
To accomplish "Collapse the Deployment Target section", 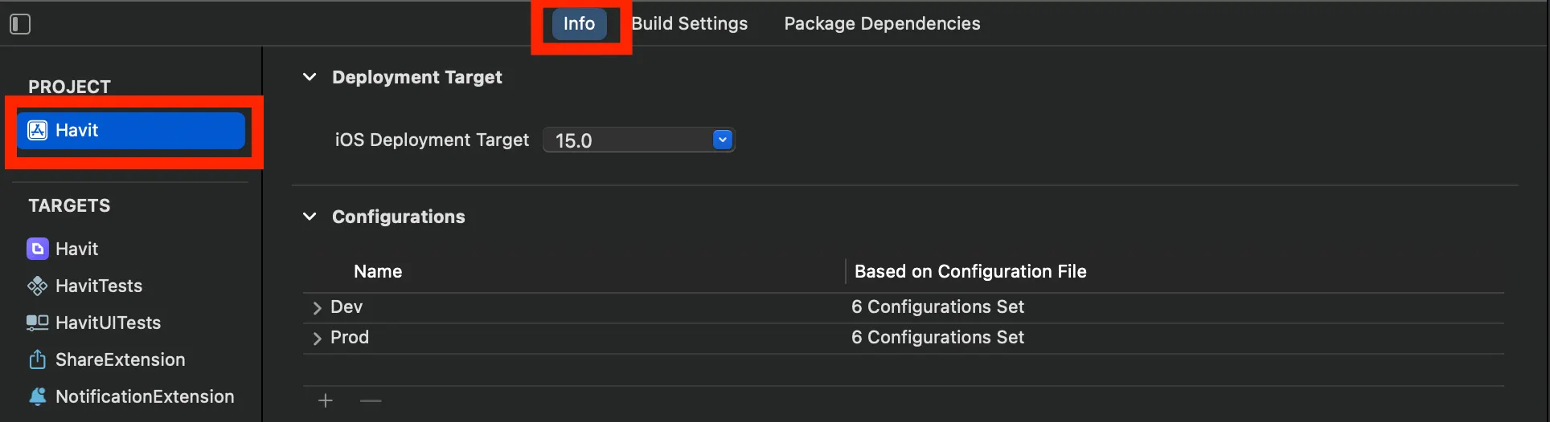I will tap(310, 77).
